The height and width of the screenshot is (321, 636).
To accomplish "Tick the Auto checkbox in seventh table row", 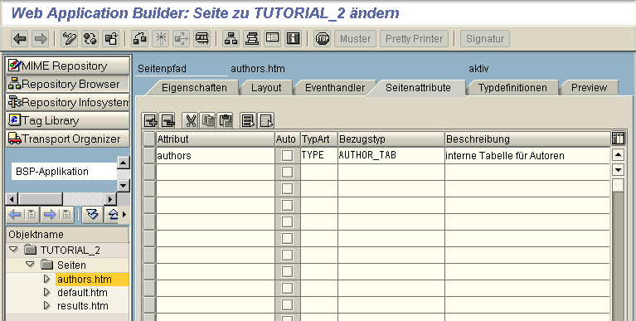I will 287,255.
